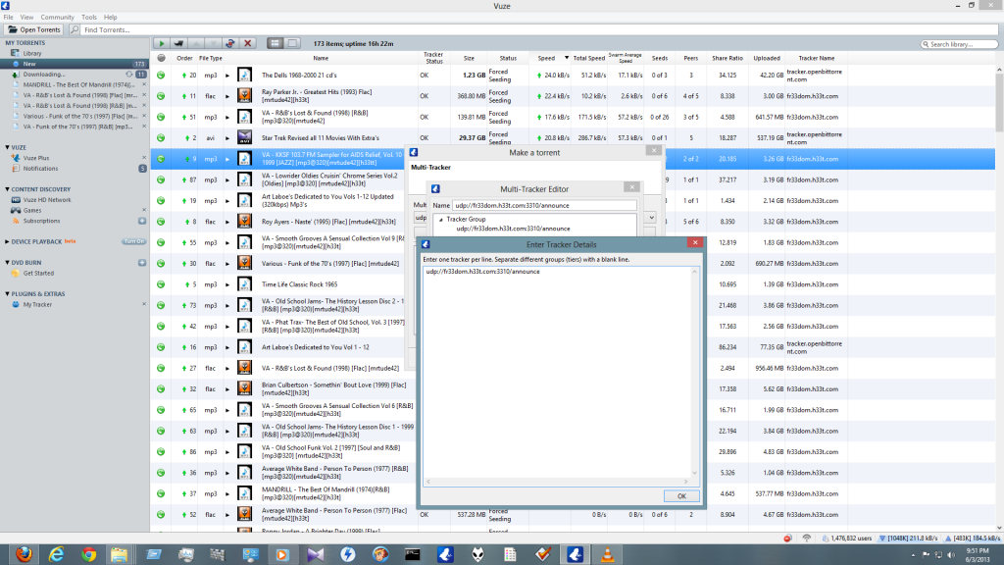
Task: Collapse the Plugins & Extras section
Action: 7,294
